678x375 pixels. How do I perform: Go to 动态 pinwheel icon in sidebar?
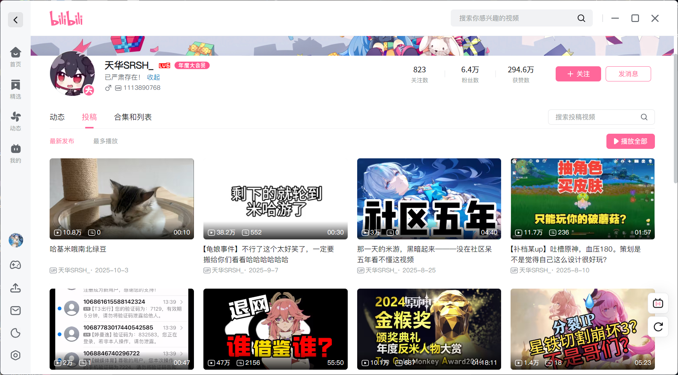(16, 121)
